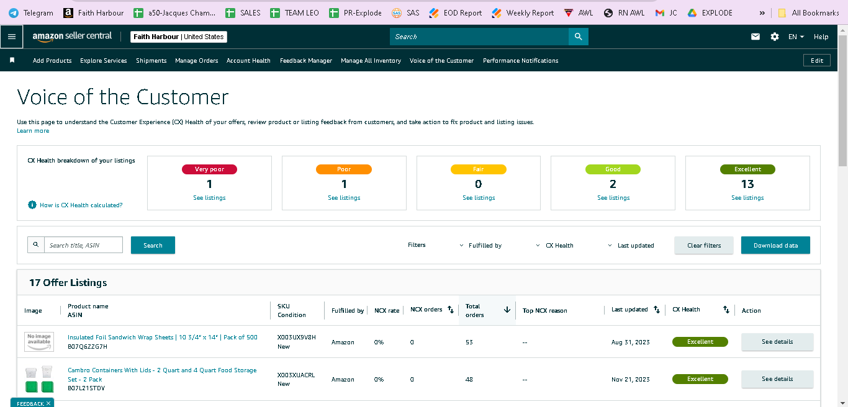Click the Amazon Seller Central logo
This screenshot has width=848, height=407.
pyautogui.click(x=73, y=37)
